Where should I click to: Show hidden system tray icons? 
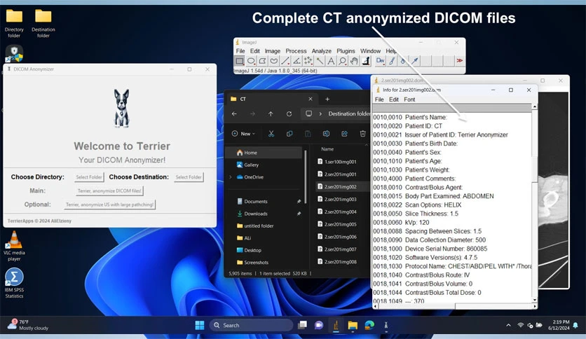[508, 325]
